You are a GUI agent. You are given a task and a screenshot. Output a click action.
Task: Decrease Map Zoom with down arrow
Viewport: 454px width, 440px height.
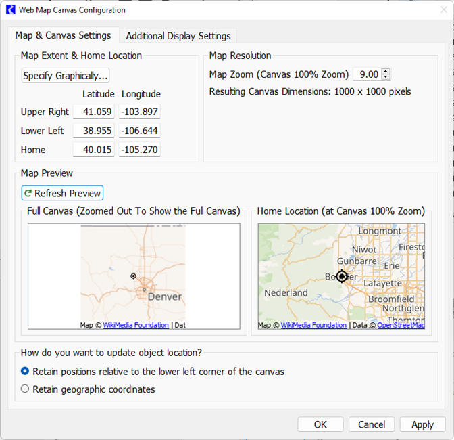click(x=386, y=78)
